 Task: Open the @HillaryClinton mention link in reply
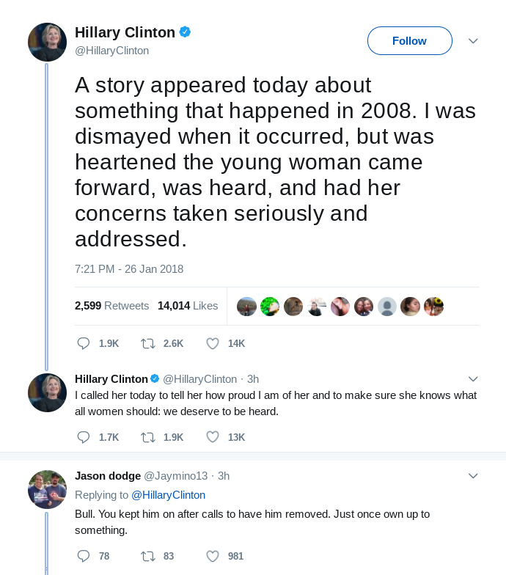168,495
